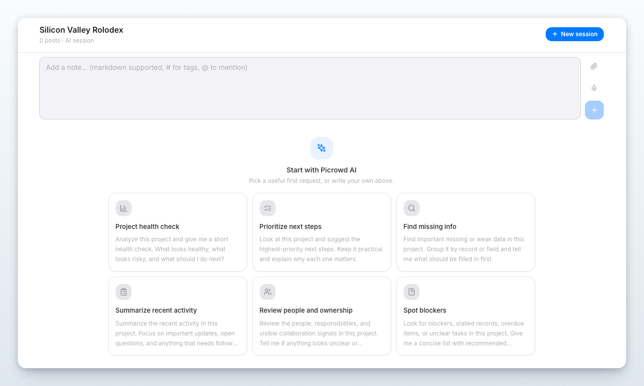Screen dimensions: 644x386
Task: Click the 'Review the people, responsibilities' description text
Action: point(319,333)
